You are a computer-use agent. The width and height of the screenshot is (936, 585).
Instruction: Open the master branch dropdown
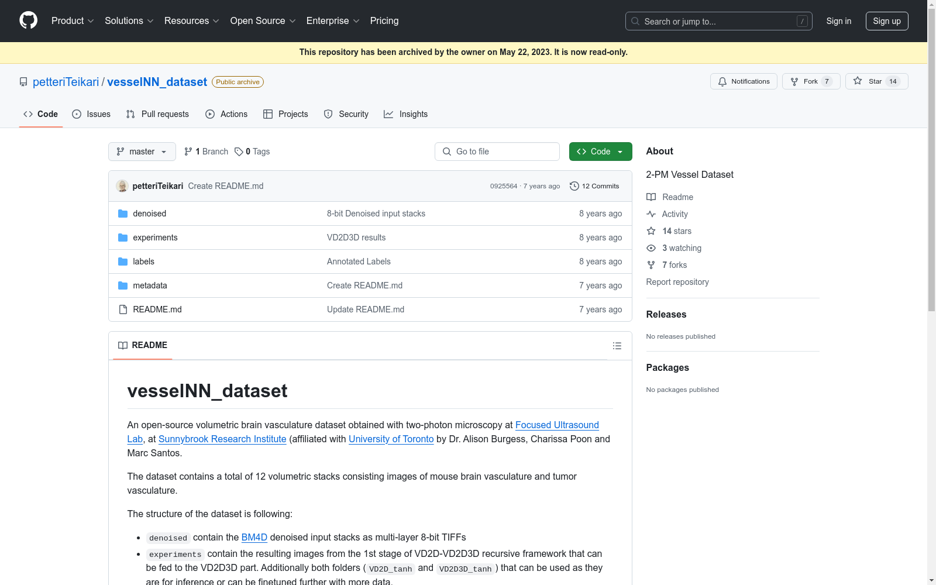[142, 152]
